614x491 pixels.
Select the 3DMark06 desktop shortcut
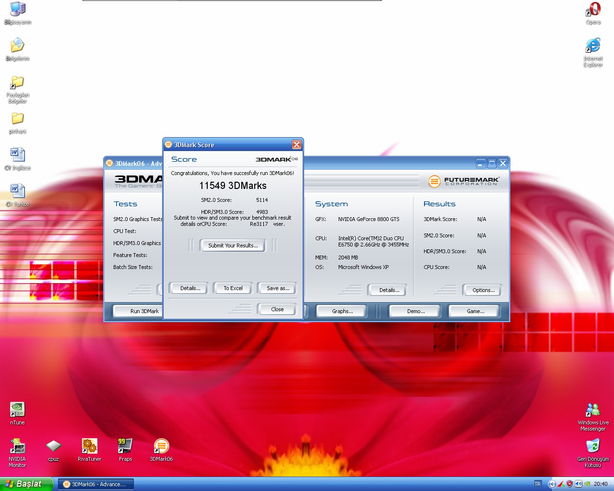(161, 450)
